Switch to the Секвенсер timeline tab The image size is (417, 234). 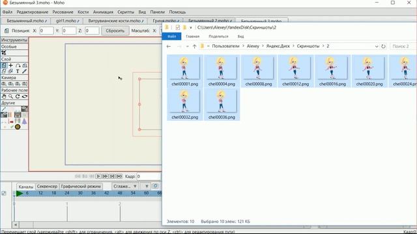(47, 187)
